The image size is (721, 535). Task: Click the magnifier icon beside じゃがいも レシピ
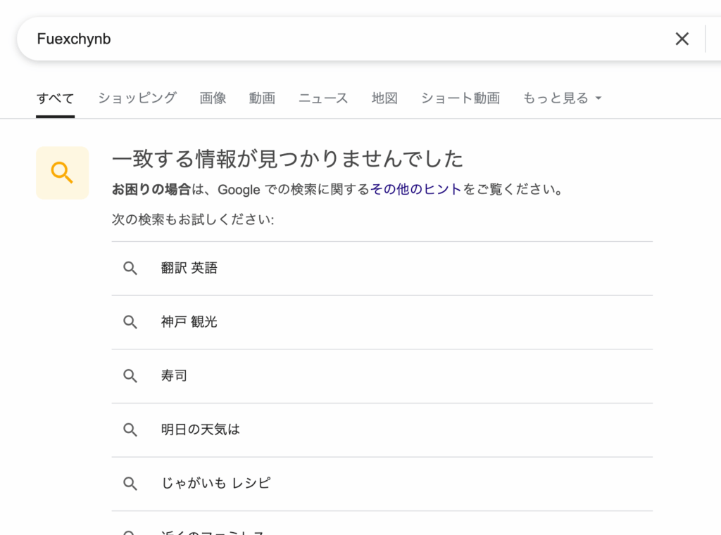130,483
